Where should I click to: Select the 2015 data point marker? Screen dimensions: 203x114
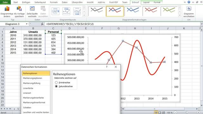164,62
